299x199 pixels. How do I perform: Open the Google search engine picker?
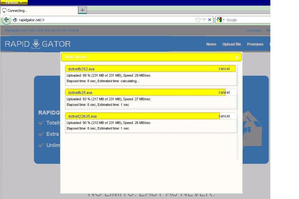coord(221,20)
